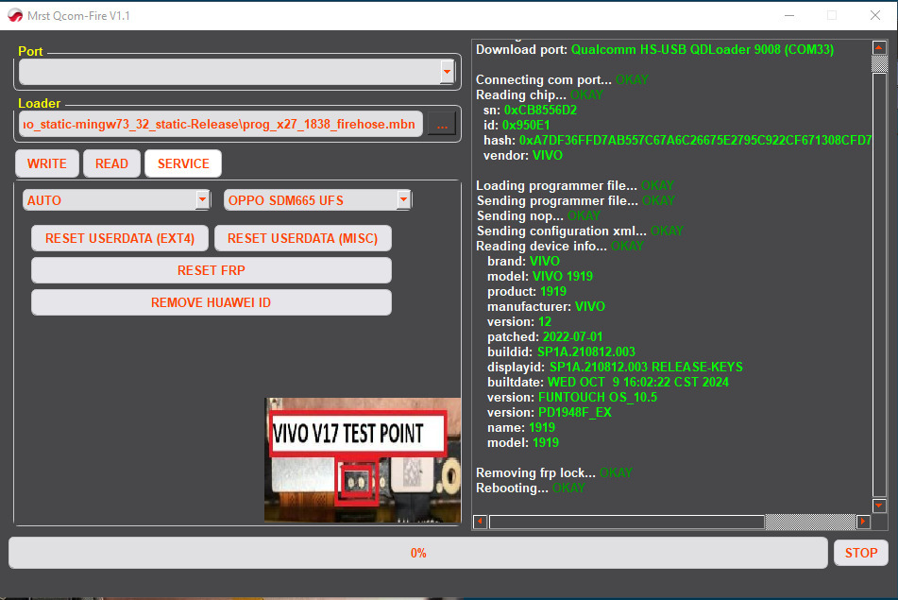The image size is (898, 600).
Task: Close the Mrst Qcom-Fire window
Action: [x=875, y=15]
